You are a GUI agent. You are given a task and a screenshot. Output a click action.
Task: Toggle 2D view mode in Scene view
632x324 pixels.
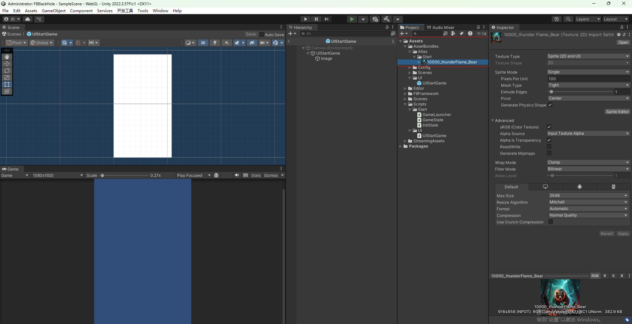(x=203, y=43)
